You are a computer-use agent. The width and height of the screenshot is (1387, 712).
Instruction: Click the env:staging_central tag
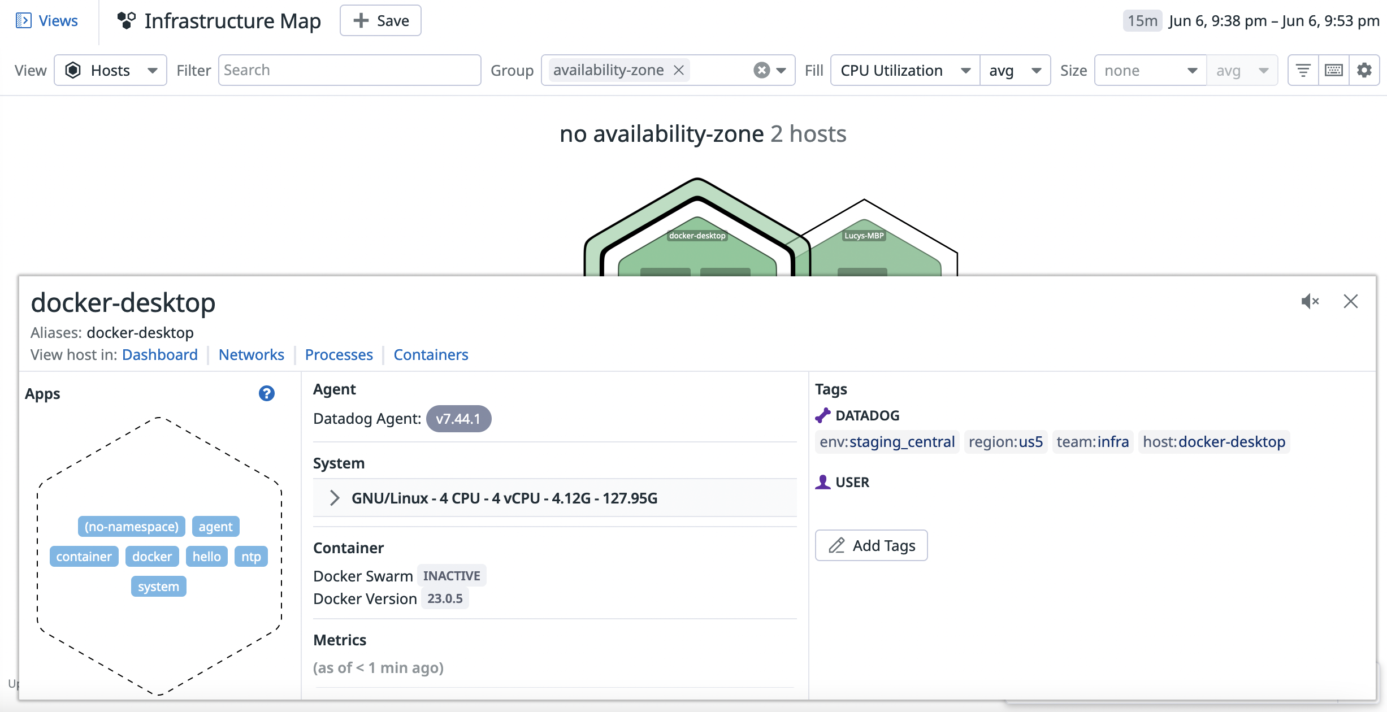[x=887, y=441]
